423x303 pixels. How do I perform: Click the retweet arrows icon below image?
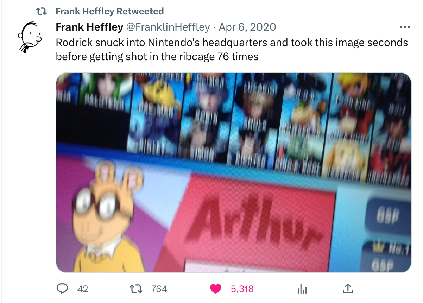pos(136,289)
